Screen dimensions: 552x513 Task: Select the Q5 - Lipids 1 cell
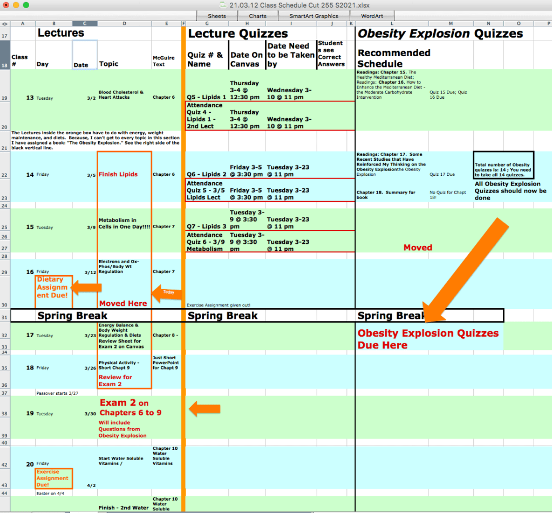coord(207,97)
